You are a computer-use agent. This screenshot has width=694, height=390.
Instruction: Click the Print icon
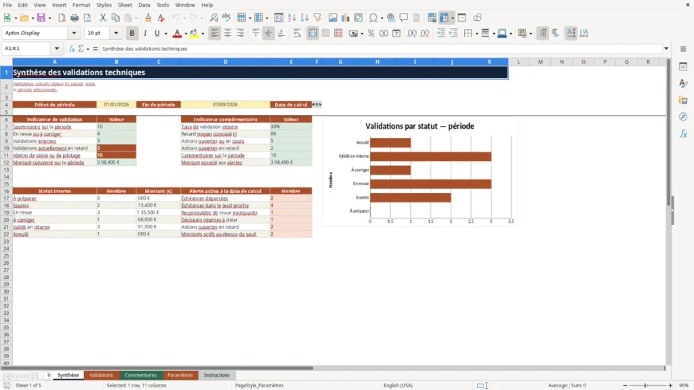click(75, 18)
